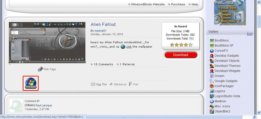Click the globe icon beside Link
Viewport: 261px width, 119px height.
[x=123, y=47]
